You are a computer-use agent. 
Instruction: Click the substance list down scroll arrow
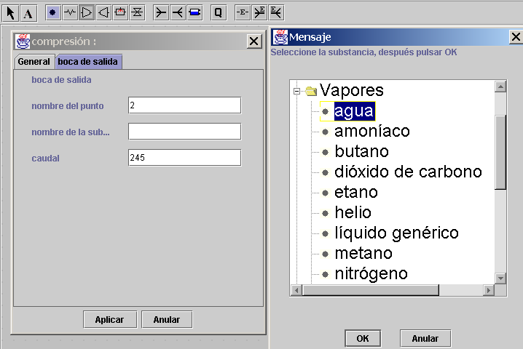point(500,278)
